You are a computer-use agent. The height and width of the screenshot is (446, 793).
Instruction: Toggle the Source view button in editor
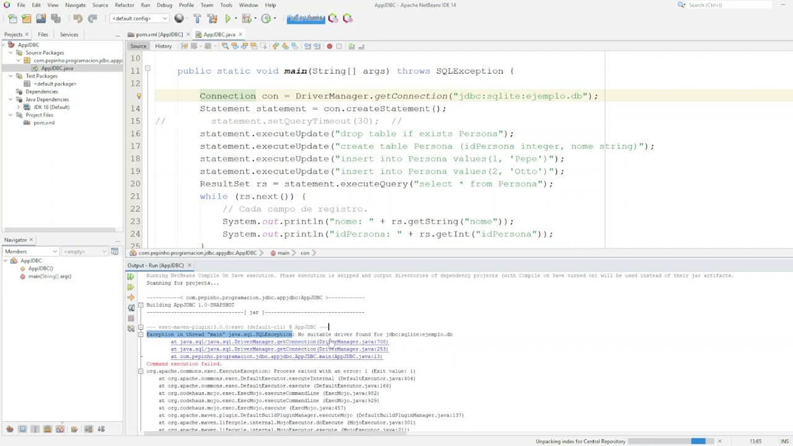tap(138, 46)
